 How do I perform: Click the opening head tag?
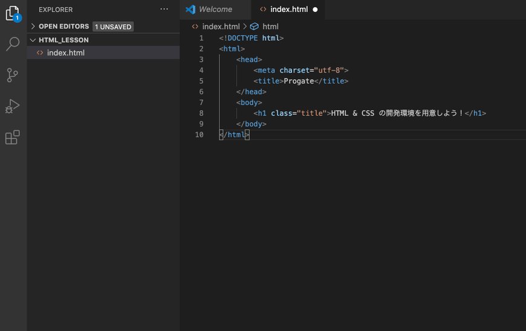249,60
